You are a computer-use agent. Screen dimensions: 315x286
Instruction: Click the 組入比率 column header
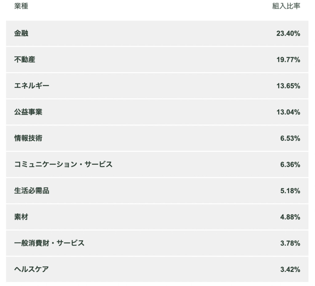pyautogui.click(x=286, y=6)
